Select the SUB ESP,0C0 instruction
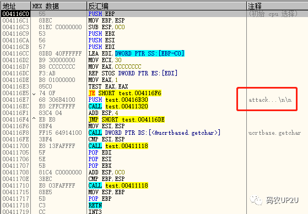Image resolution: width=308 pixels, height=214 pixels. pyautogui.click(x=106, y=27)
